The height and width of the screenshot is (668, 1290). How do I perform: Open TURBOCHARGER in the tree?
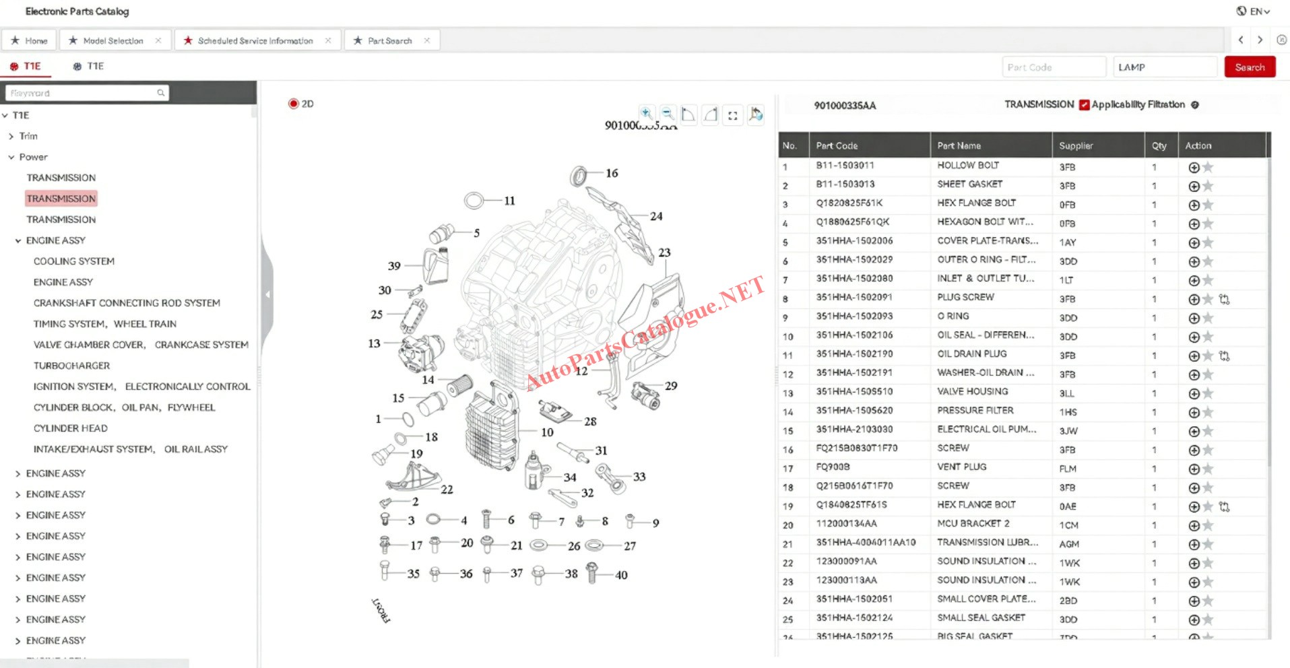[71, 366]
